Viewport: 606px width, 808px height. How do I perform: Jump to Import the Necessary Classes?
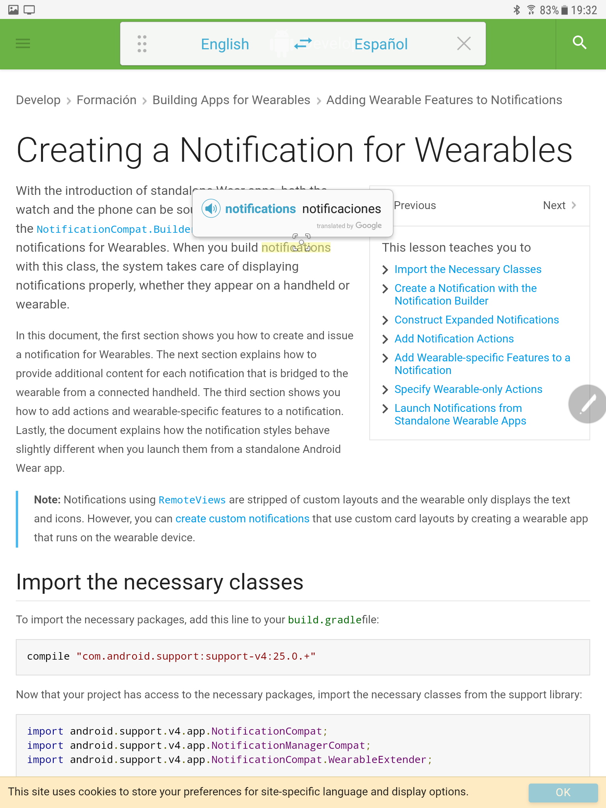[468, 269]
